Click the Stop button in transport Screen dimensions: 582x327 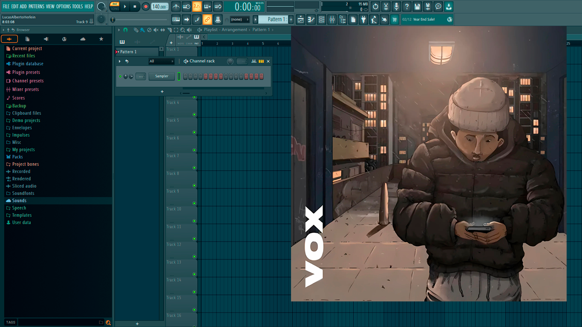135,6
